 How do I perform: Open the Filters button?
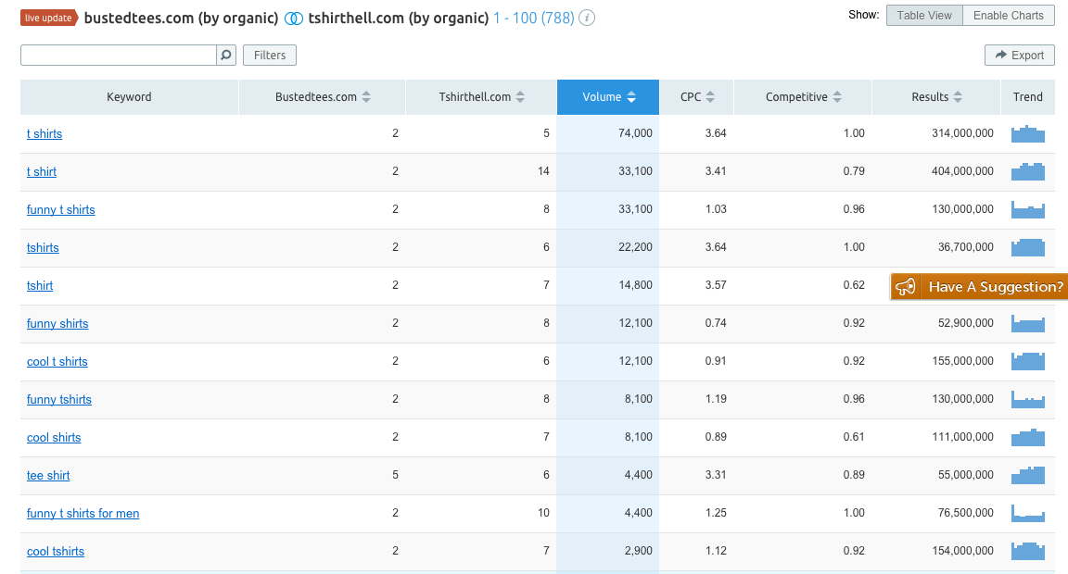[270, 56]
